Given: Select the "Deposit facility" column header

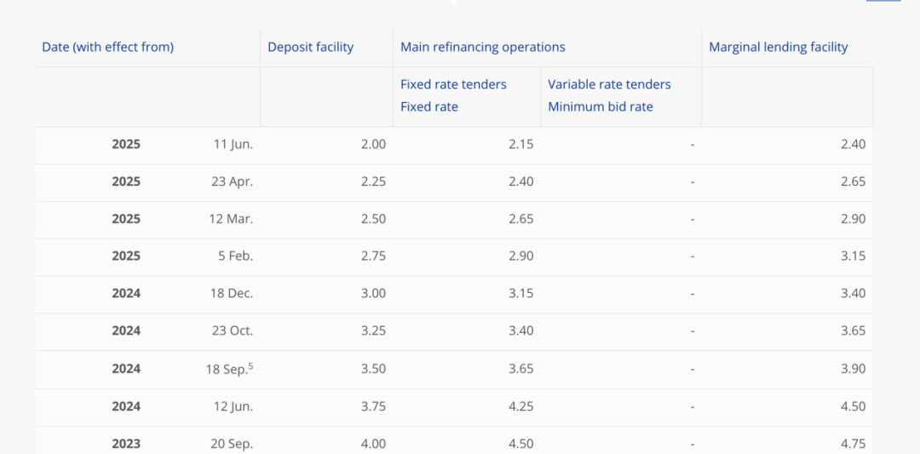Looking at the screenshot, I should (310, 47).
